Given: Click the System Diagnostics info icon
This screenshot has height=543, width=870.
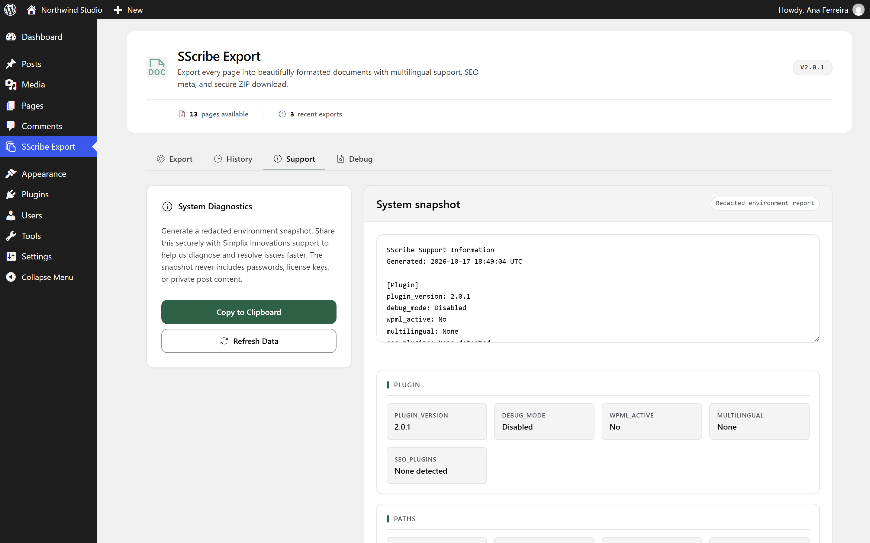Looking at the screenshot, I should [x=167, y=207].
